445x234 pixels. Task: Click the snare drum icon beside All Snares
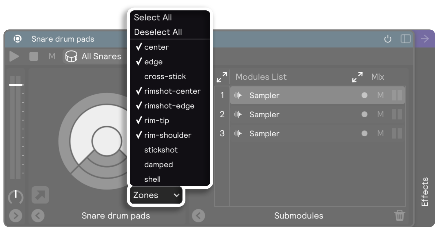click(x=71, y=56)
